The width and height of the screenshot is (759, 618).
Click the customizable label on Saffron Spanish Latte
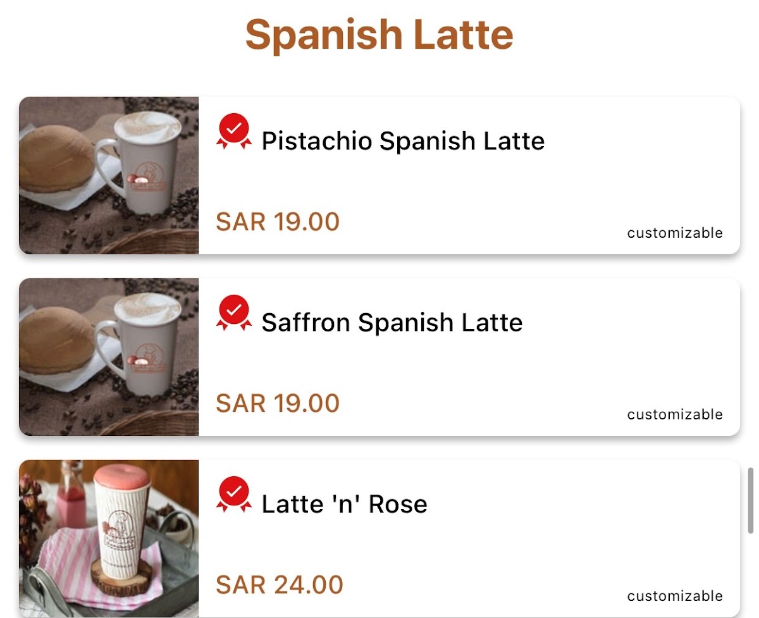[674, 414]
